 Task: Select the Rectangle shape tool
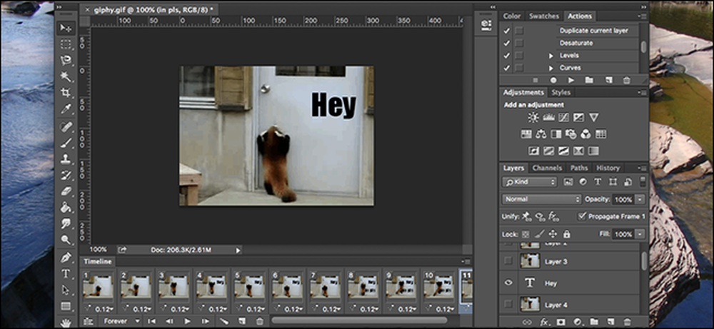click(66, 305)
